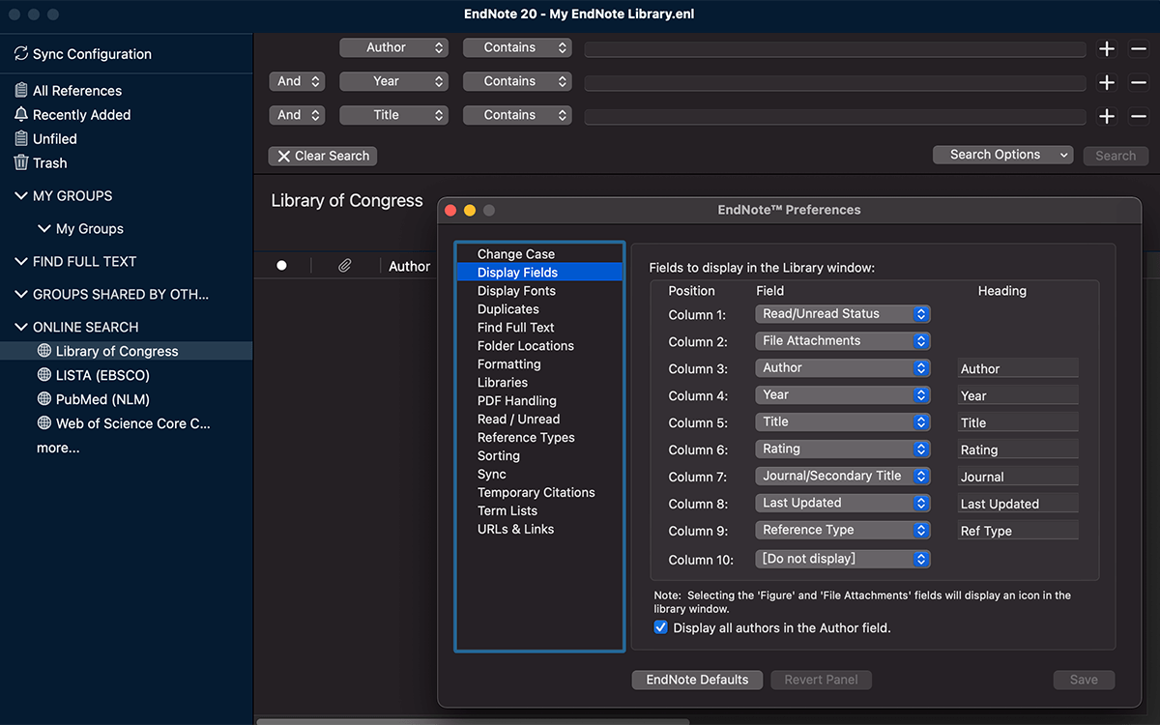Click the Revert Panel button
The height and width of the screenshot is (725, 1160).
coord(822,680)
